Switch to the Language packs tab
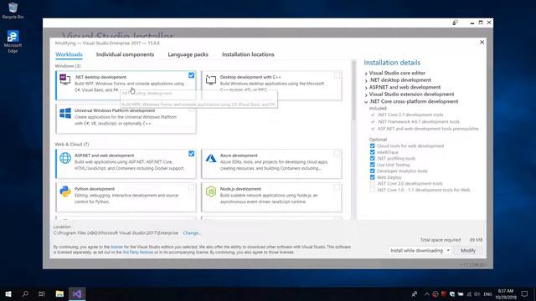 tap(188, 54)
